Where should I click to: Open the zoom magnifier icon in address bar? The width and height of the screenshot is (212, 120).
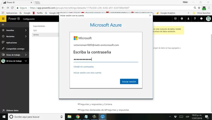point(195,8)
